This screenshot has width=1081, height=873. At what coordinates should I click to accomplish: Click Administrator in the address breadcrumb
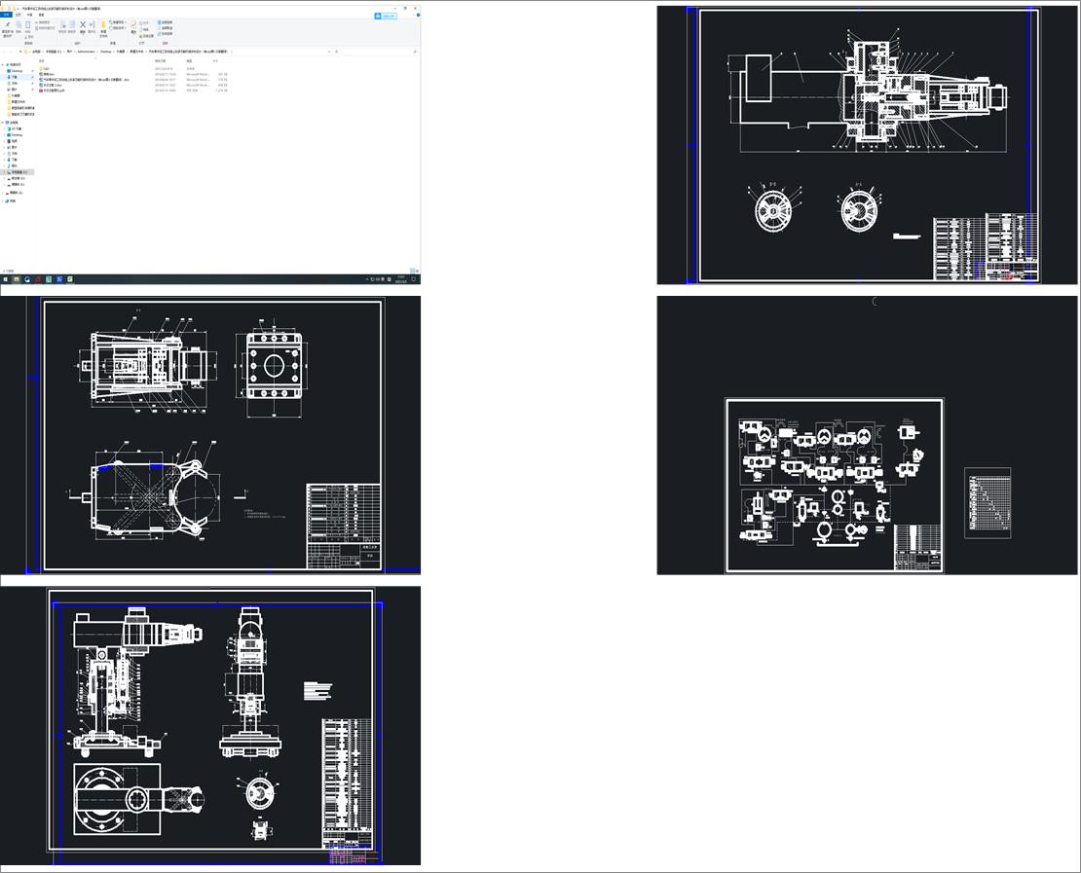(x=86, y=52)
